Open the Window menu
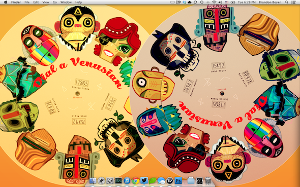This screenshot has height=187, width=300. (66, 3)
